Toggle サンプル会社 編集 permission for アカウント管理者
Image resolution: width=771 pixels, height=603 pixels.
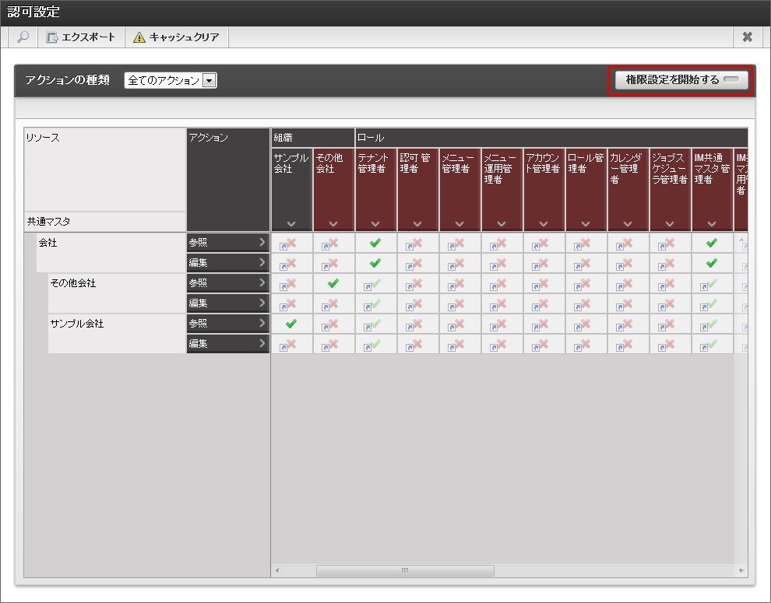tap(544, 344)
